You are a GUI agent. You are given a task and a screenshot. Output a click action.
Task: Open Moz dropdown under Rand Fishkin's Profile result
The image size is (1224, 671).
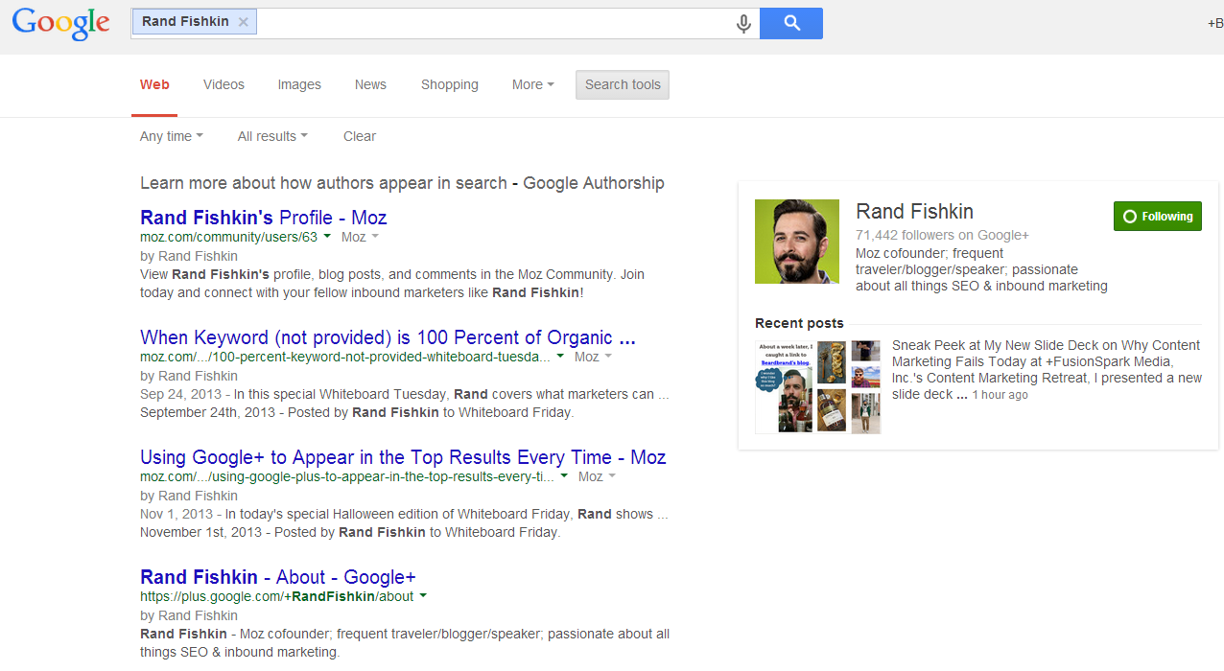point(360,237)
